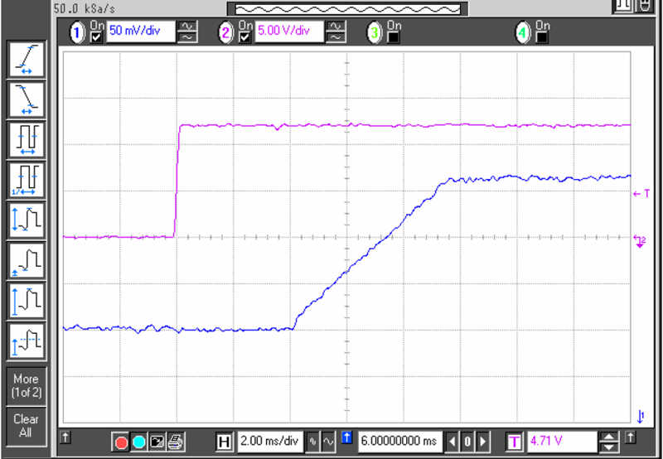Open channel 3 setup via the 3 button
Image resolution: width=663 pixels, height=459 pixels.
(x=375, y=32)
